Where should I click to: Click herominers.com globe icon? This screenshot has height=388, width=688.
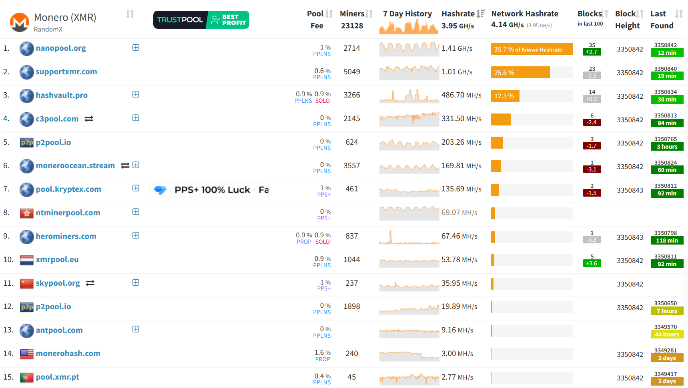pos(27,237)
